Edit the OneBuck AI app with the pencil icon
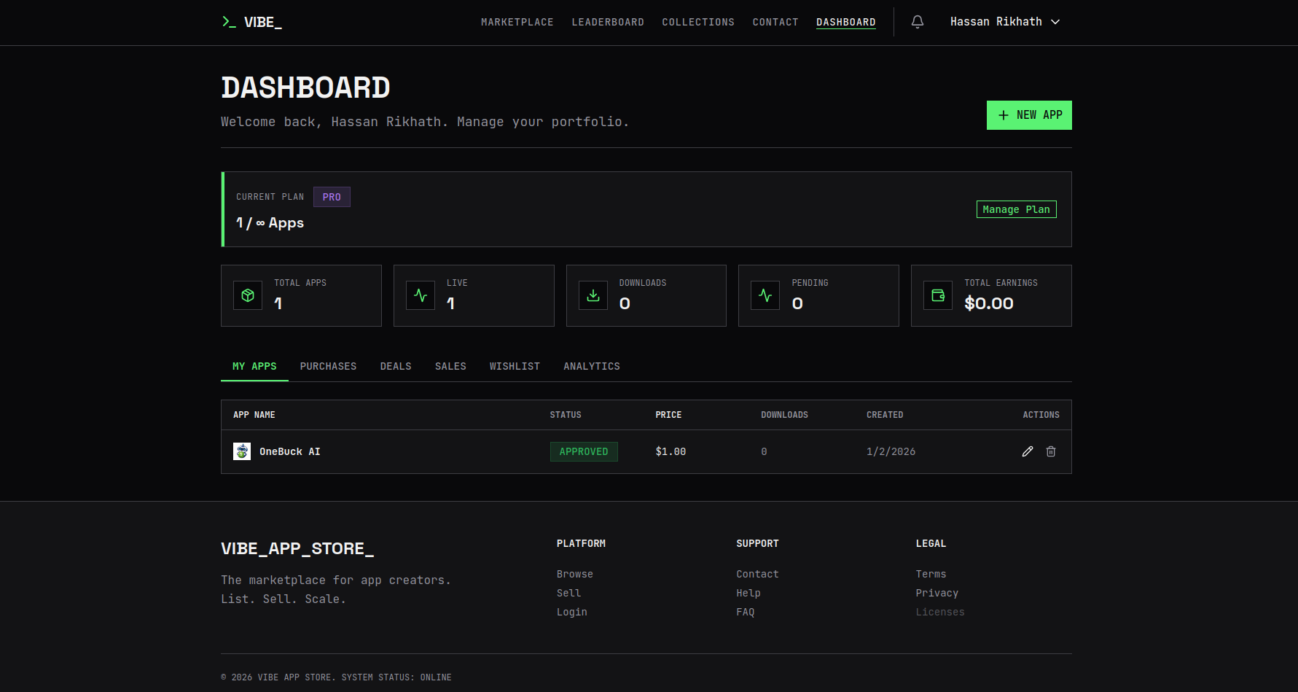1298x692 pixels. 1028,451
